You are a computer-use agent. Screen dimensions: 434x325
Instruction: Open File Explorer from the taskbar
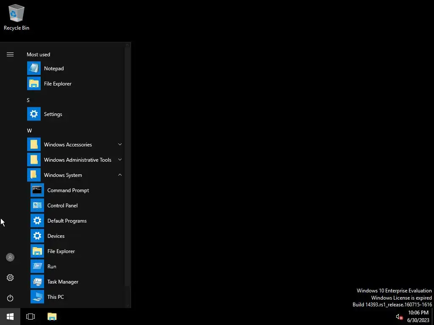[52, 317]
